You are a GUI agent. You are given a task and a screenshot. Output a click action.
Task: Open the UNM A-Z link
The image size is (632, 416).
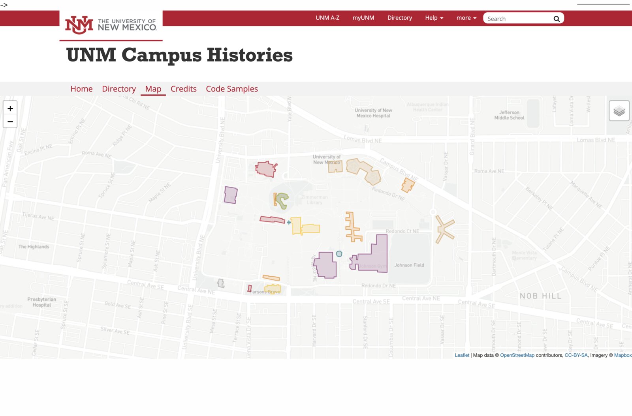327,18
